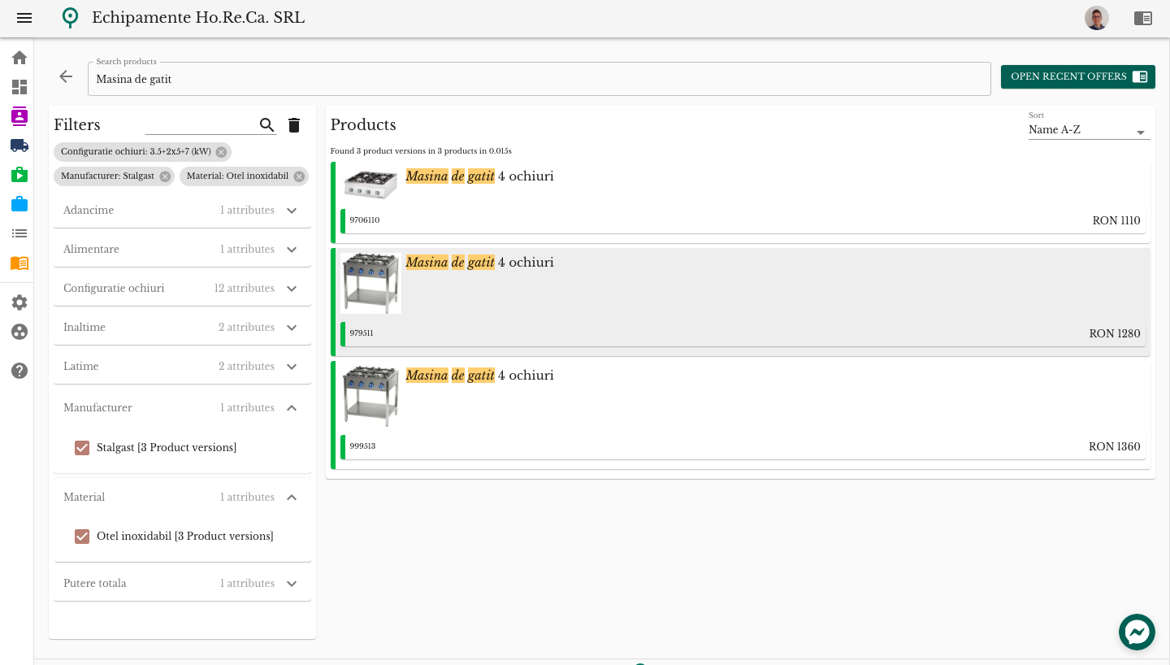
Task: Expand the Adancime filter section
Action: coord(292,211)
